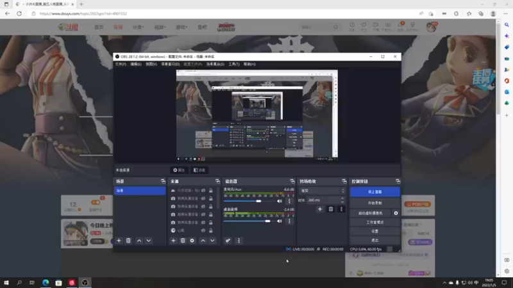The height and width of the screenshot is (288, 513).
Task: Float the 场景 dock panel
Action: pos(163,181)
